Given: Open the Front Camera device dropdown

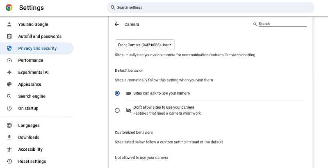Looking at the screenshot, I should coord(145,45).
